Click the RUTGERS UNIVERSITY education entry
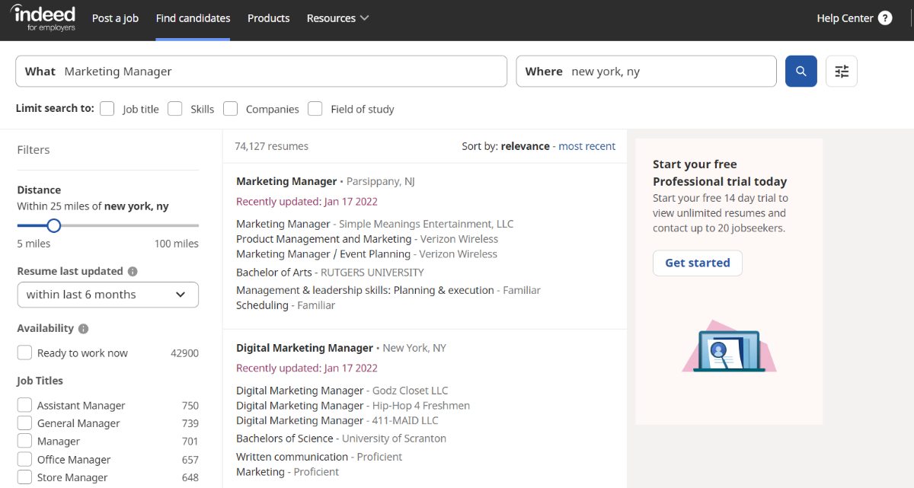This screenshot has height=488, width=914. pyautogui.click(x=372, y=273)
